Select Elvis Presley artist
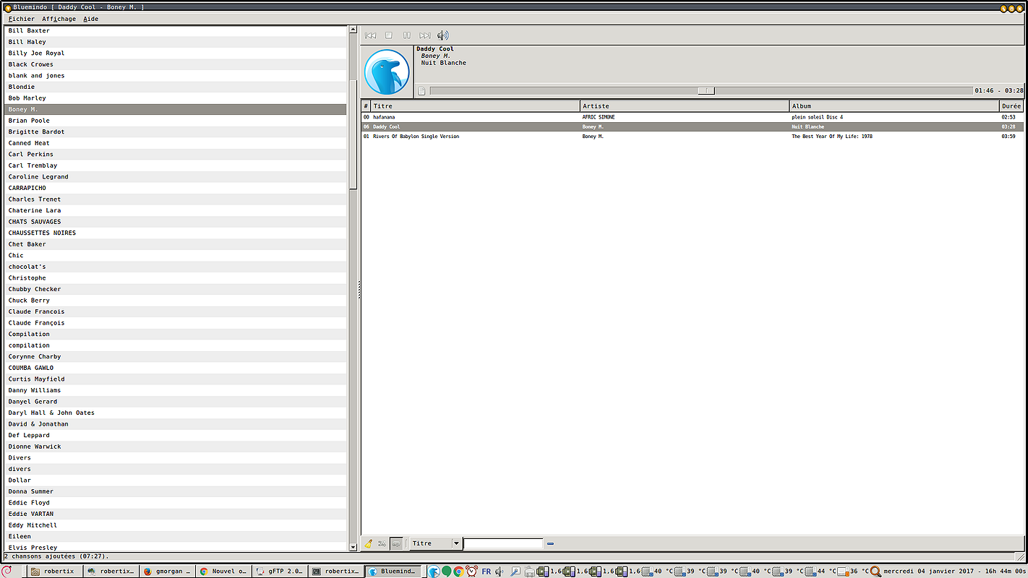The height and width of the screenshot is (578, 1028). point(176,548)
